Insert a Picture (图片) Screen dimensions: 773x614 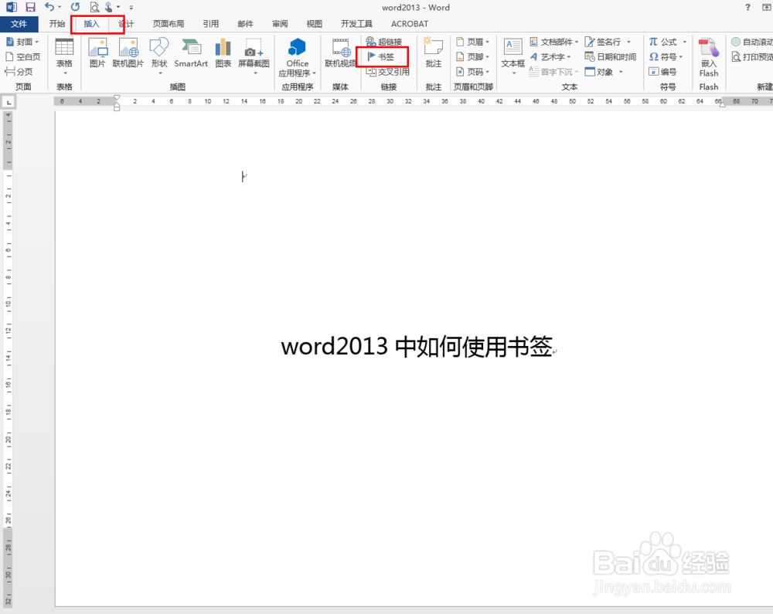[x=97, y=53]
